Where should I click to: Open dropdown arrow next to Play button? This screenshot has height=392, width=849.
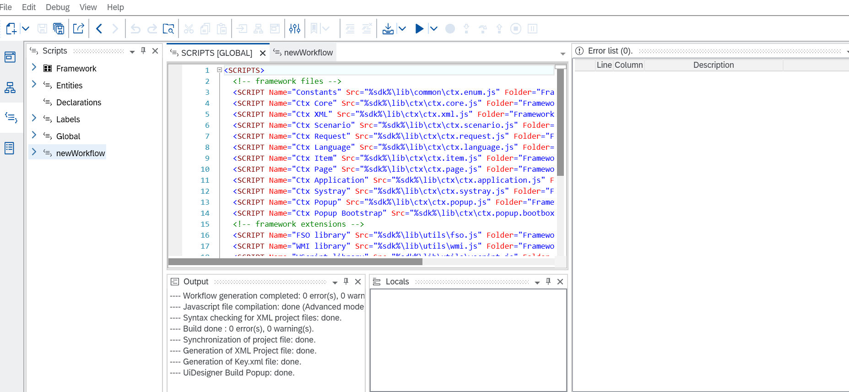click(433, 29)
